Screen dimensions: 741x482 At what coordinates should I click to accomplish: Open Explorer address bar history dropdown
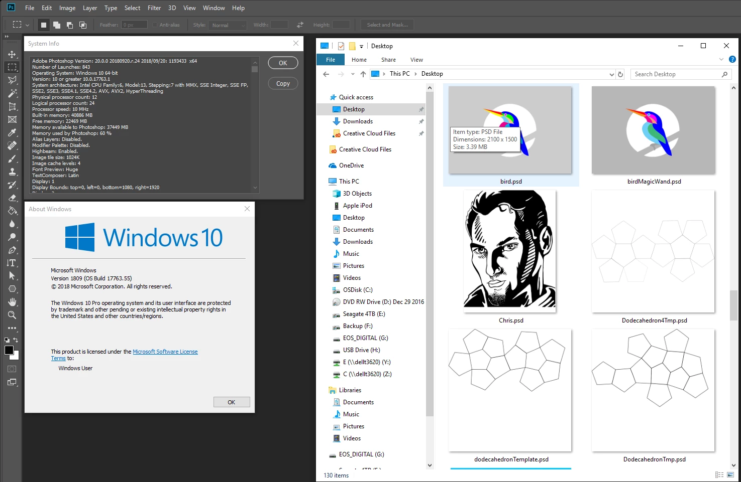click(x=611, y=74)
